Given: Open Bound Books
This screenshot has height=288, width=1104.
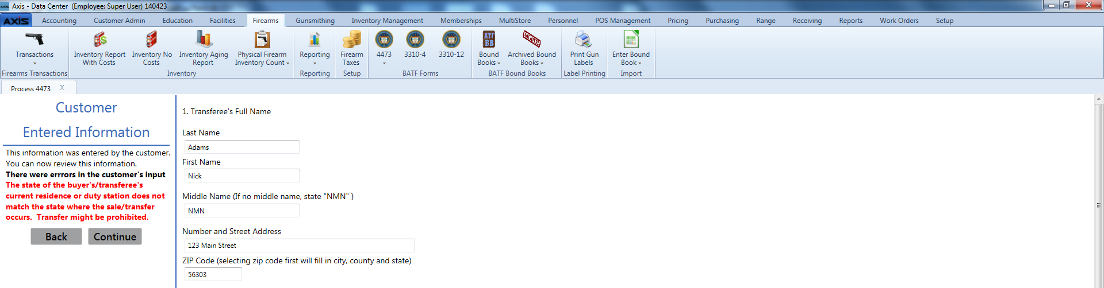Looking at the screenshot, I should pos(489,48).
